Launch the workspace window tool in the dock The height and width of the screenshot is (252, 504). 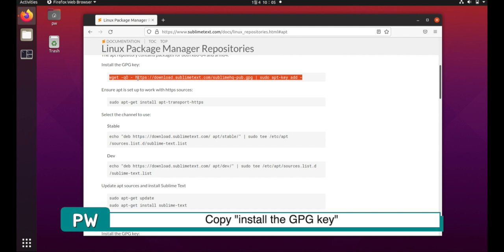[27, 54]
